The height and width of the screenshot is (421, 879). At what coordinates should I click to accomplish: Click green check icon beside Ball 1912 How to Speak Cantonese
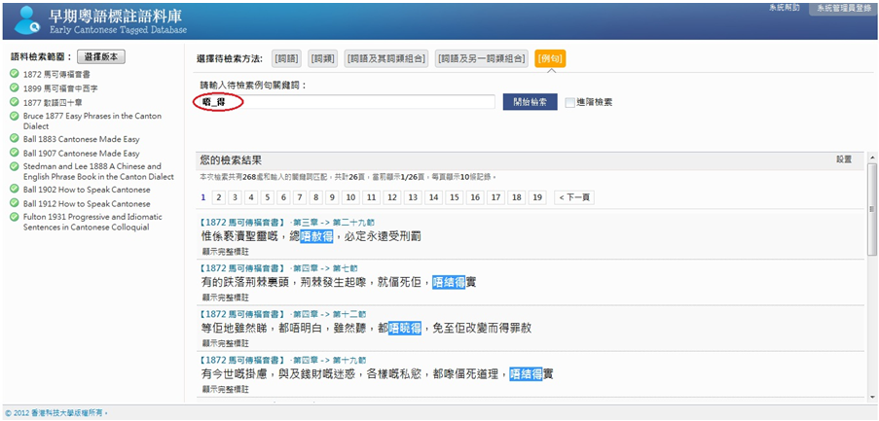(x=15, y=203)
